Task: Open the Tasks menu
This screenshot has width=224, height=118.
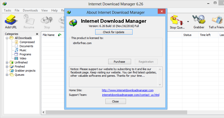Action: [x=8, y=10]
